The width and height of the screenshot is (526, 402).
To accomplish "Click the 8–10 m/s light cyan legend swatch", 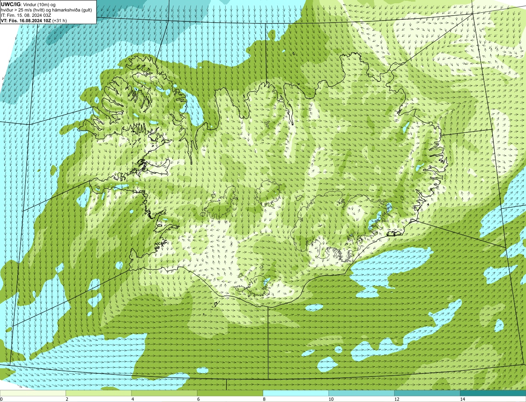I will [x=296, y=393].
